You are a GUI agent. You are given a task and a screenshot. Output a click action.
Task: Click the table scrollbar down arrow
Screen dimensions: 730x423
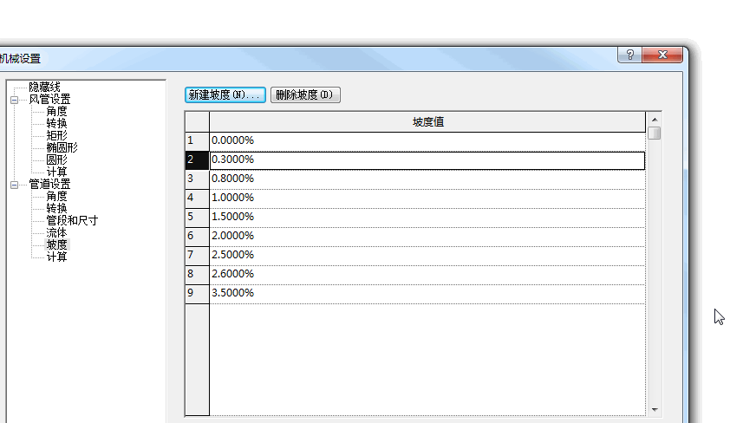coord(655,409)
